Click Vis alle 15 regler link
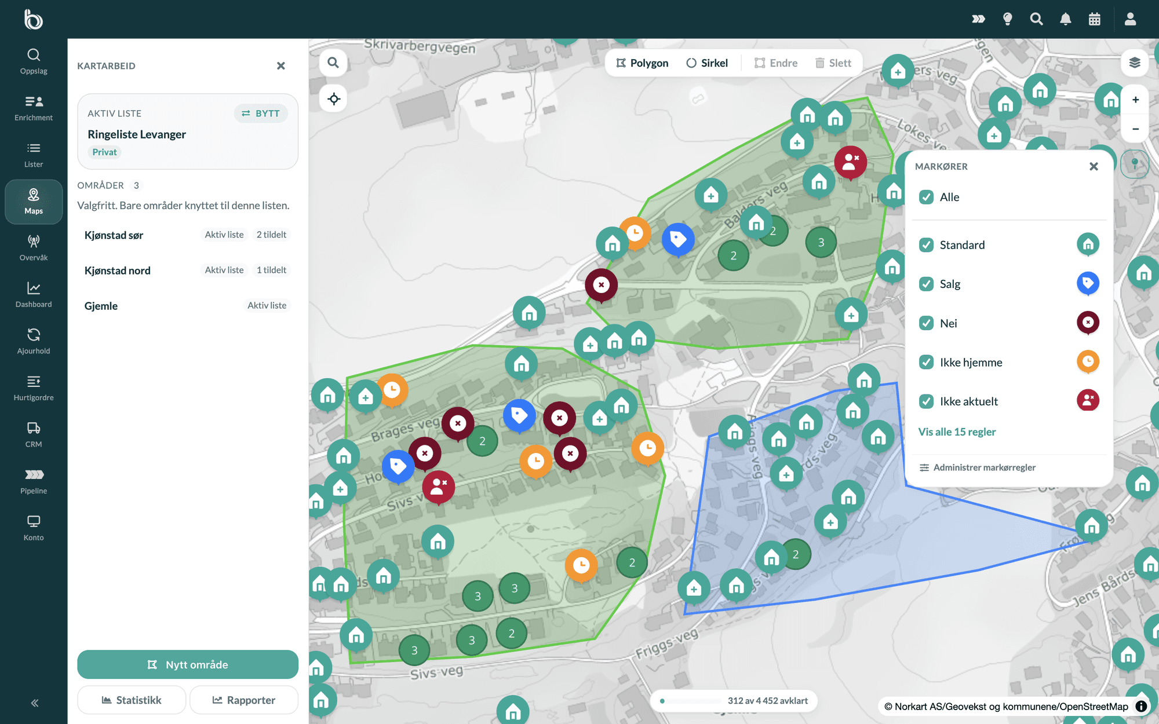 pos(957,432)
